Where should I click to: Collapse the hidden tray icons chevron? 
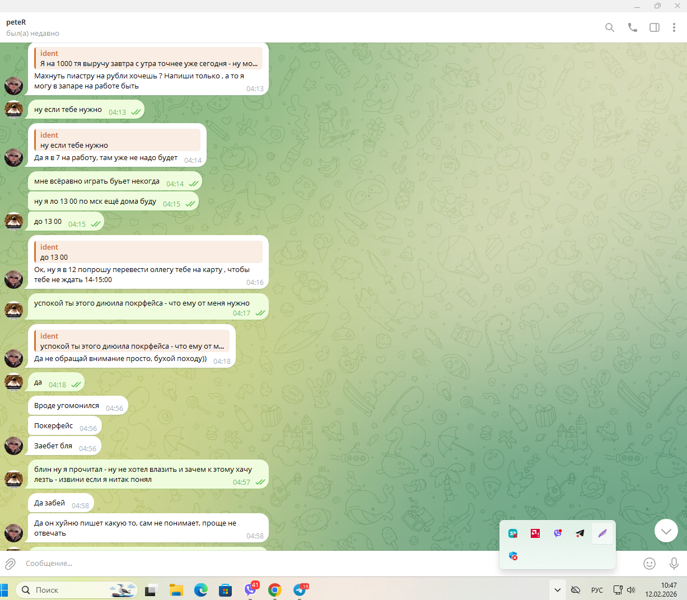click(557, 590)
